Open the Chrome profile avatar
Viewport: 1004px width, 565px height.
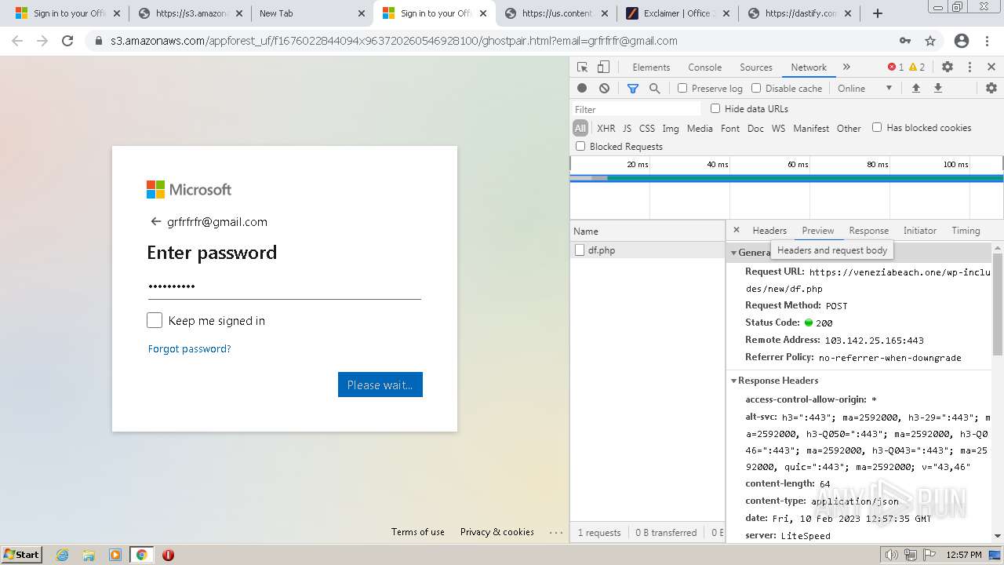[962, 41]
